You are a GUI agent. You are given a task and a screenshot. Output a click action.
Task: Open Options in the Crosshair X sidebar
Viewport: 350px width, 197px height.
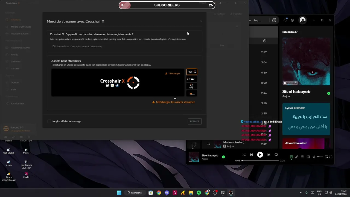point(13,82)
